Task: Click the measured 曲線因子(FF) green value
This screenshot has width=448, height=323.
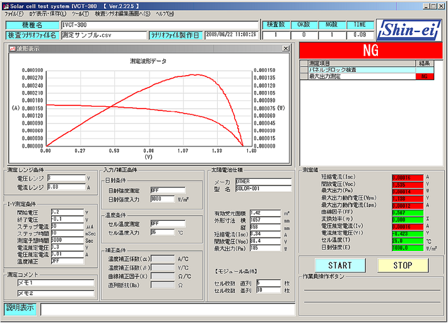Action: coord(408,213)
